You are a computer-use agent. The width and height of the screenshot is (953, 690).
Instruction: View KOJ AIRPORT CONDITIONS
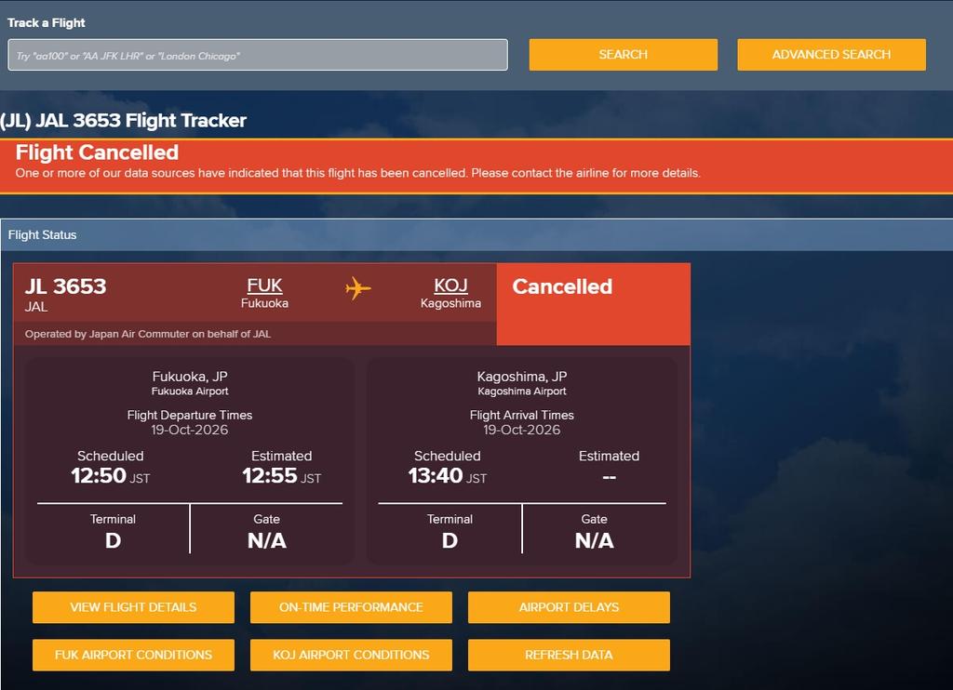351,655
